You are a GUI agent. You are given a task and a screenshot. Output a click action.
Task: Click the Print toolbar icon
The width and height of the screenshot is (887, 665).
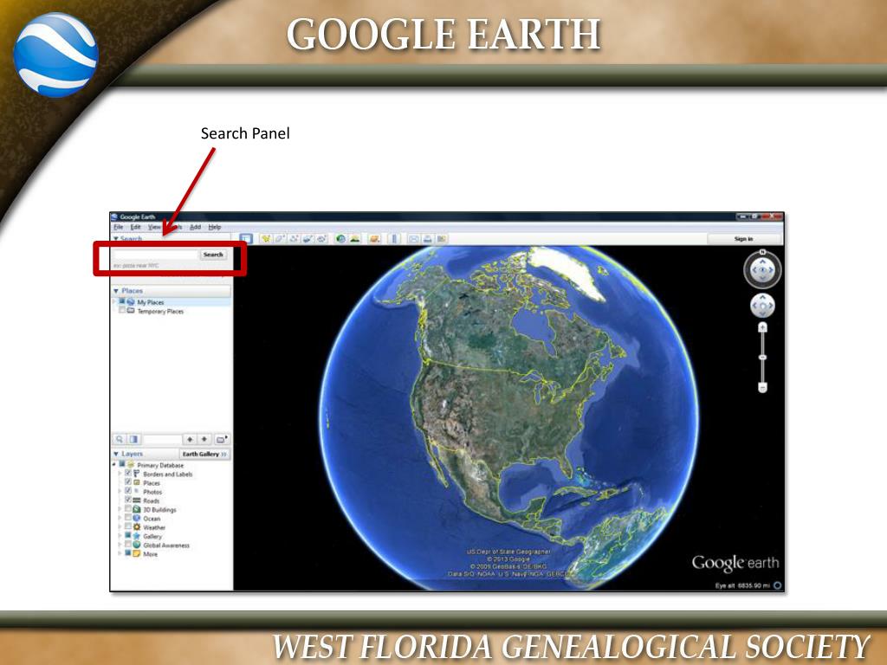[428, 239]
